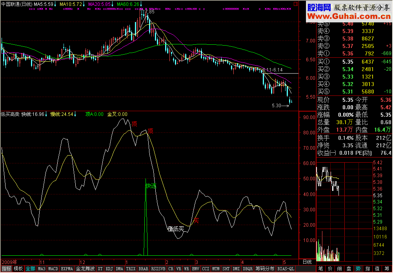393x273 pixels.
Task: Click the 日线 period selector
Action: tap(307, 262)
